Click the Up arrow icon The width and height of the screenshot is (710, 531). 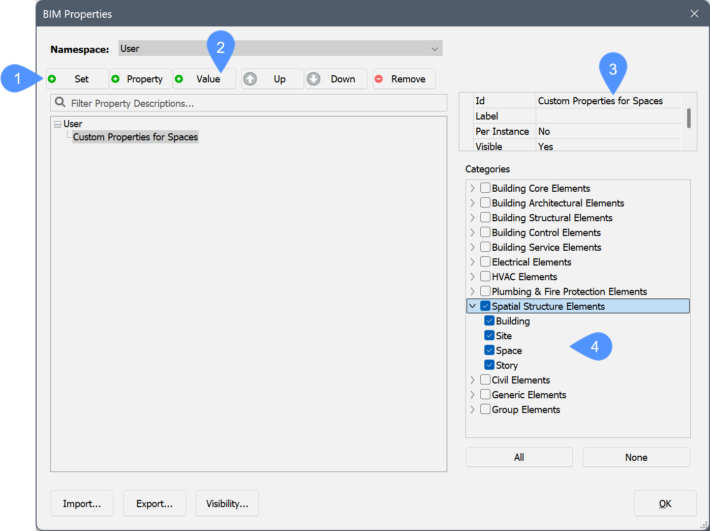point(250,79)
